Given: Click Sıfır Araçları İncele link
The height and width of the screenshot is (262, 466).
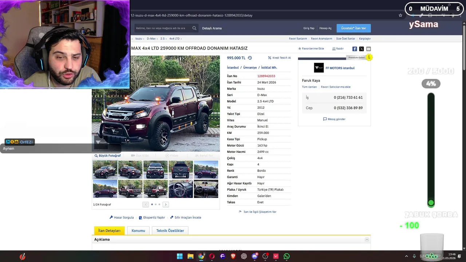Looking at the screenshot, I should (186, 218).
